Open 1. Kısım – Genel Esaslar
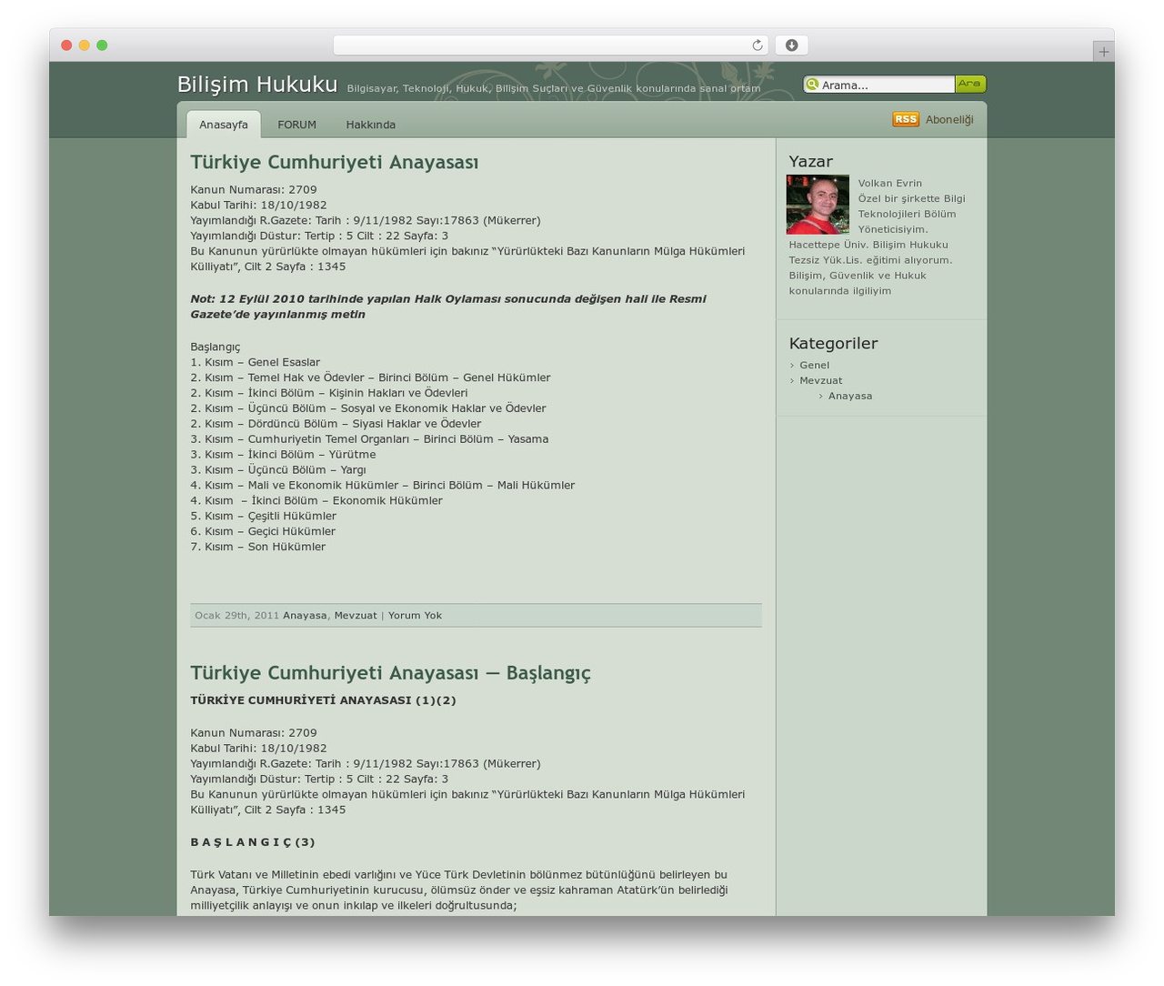 click(256, 362)
